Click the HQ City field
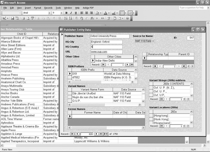This screenshot has height=152, width=210. [x=106, y=42]
